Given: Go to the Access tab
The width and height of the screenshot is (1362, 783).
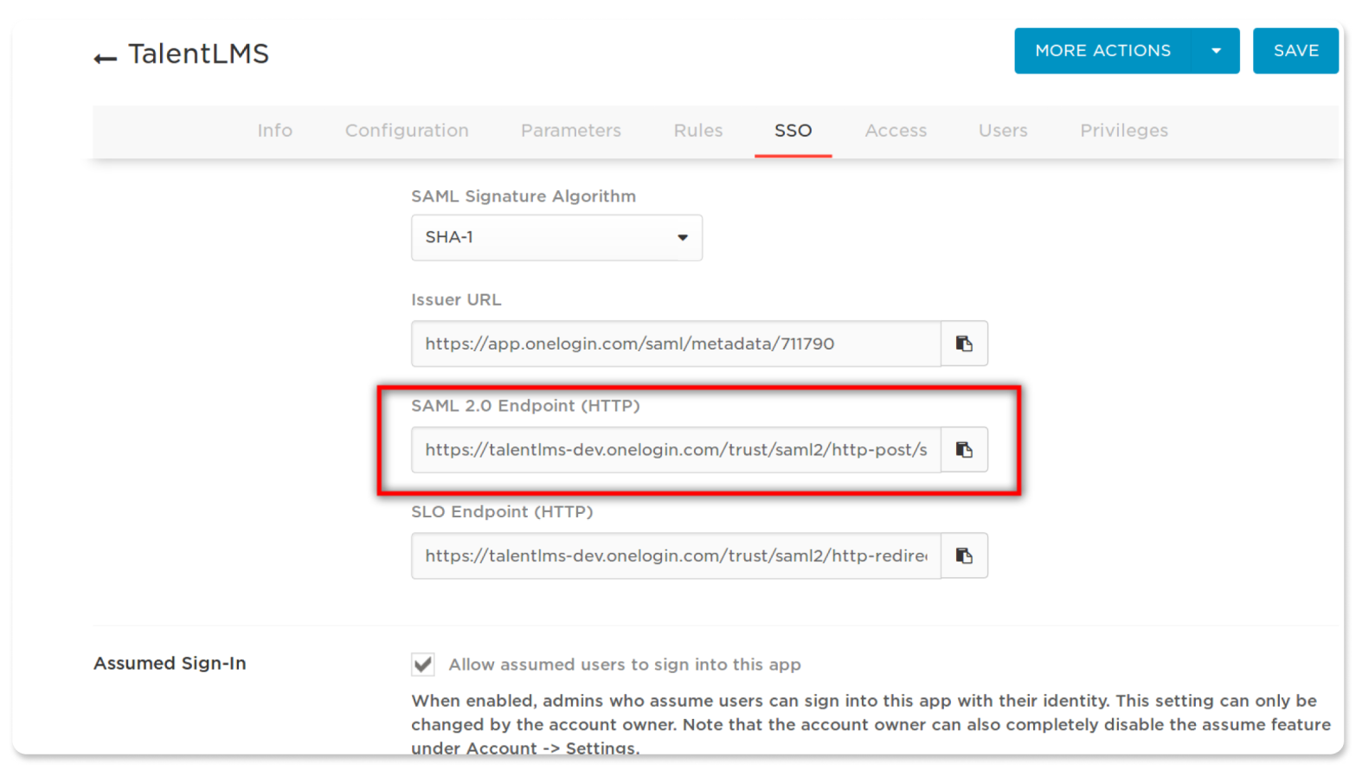Looking at the screenshot, I should [896, 131].
